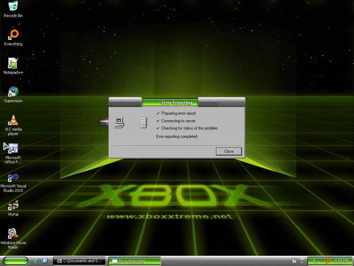The height and width of the screenshot is (266, 354).
Task: Click the 'Connecting to server' text
Action: click(x=178, y=121)
